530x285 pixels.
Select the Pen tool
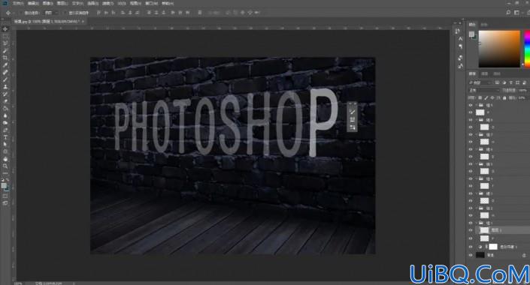[5, 130]
